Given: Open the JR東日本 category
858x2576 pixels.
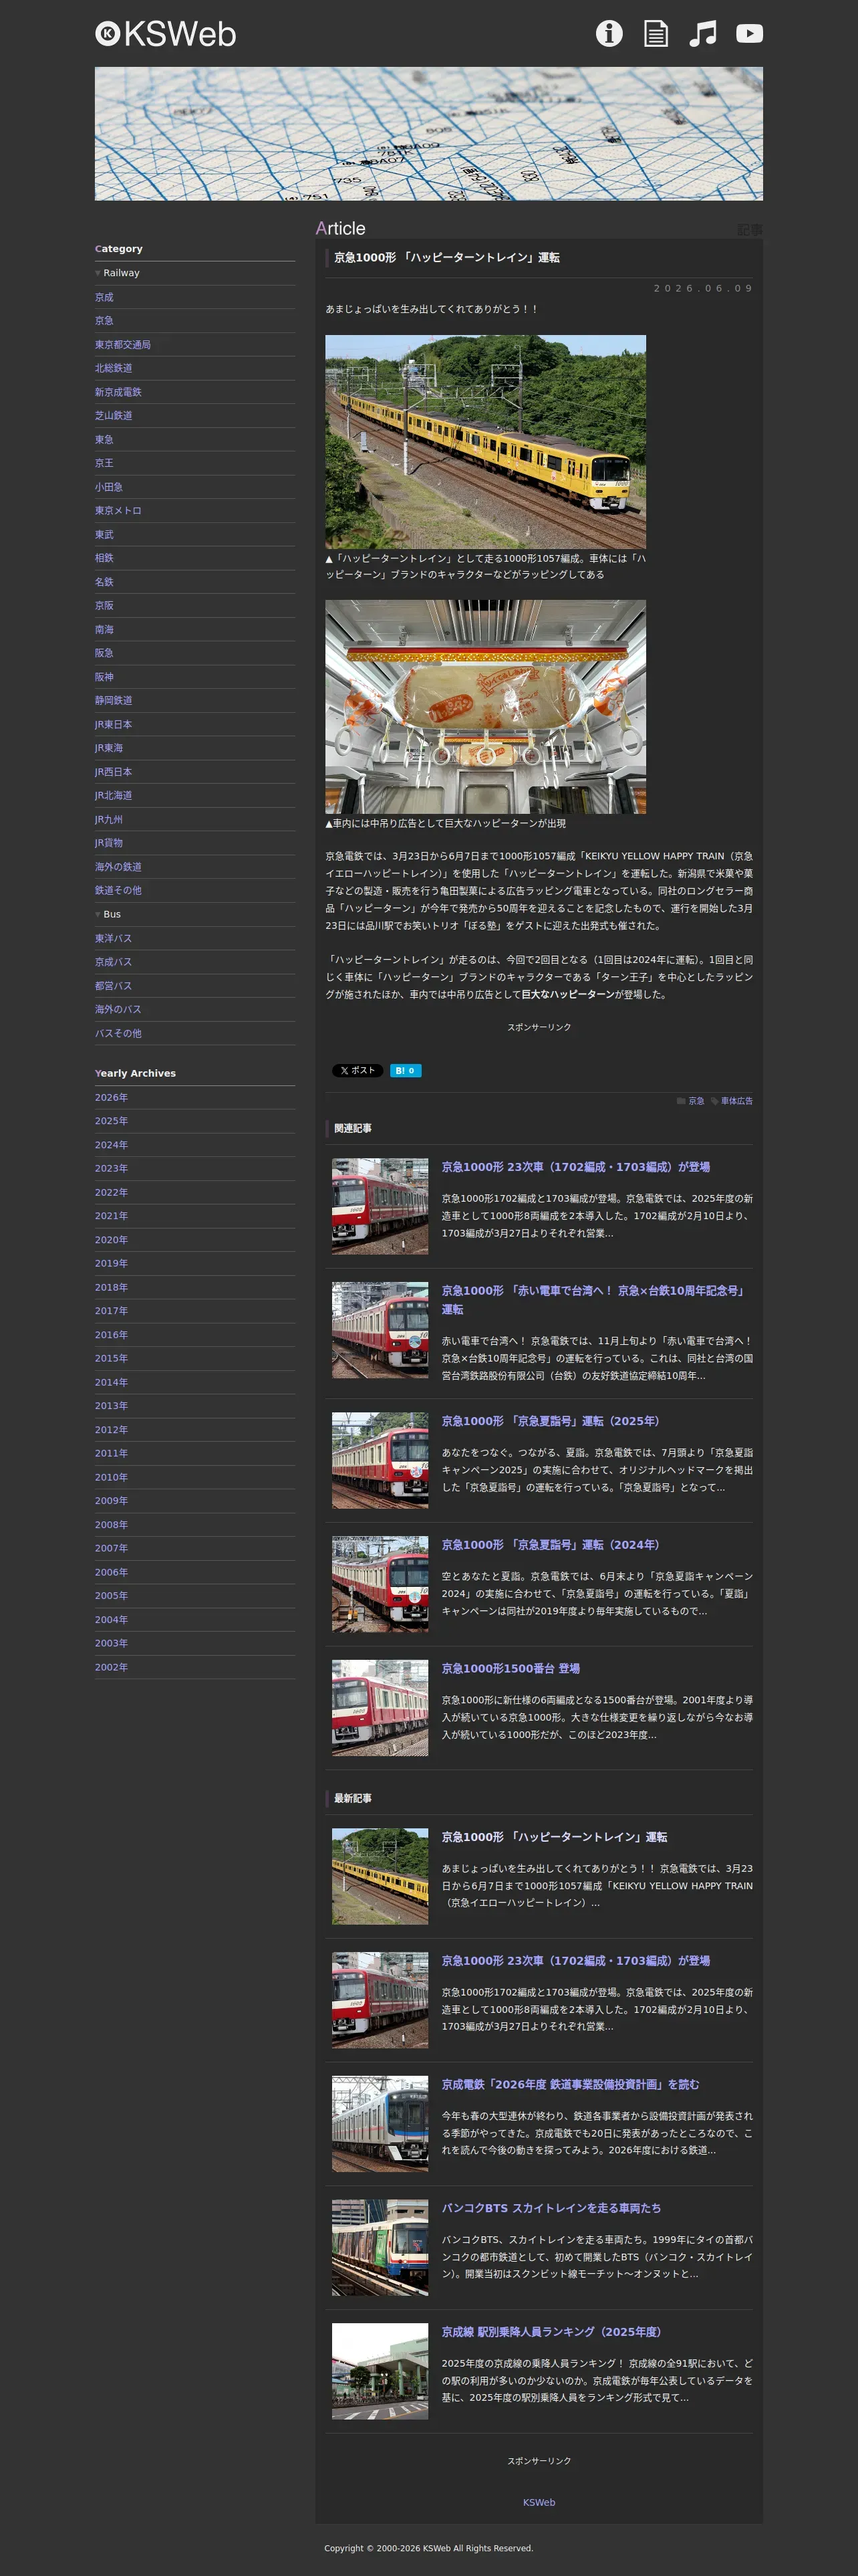Looking at the screenshot, I should (x=114, y=725).
